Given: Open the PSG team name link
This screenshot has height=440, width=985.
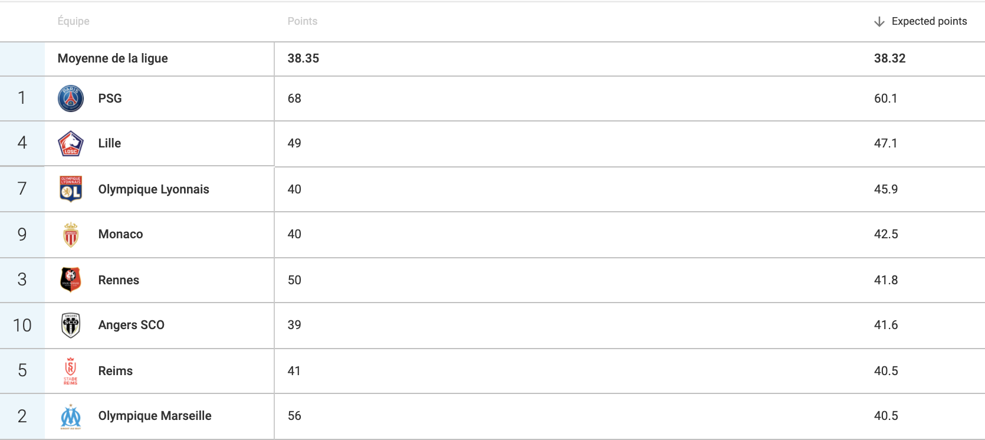Looking at the screenshot, I should coord(110,98).
